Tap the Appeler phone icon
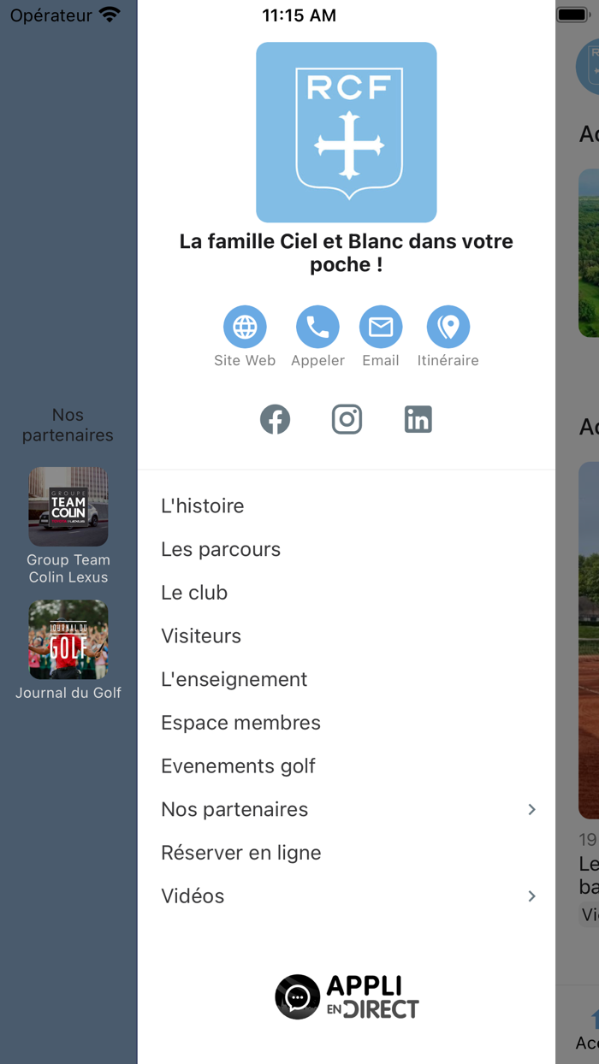 click(317, 326)
